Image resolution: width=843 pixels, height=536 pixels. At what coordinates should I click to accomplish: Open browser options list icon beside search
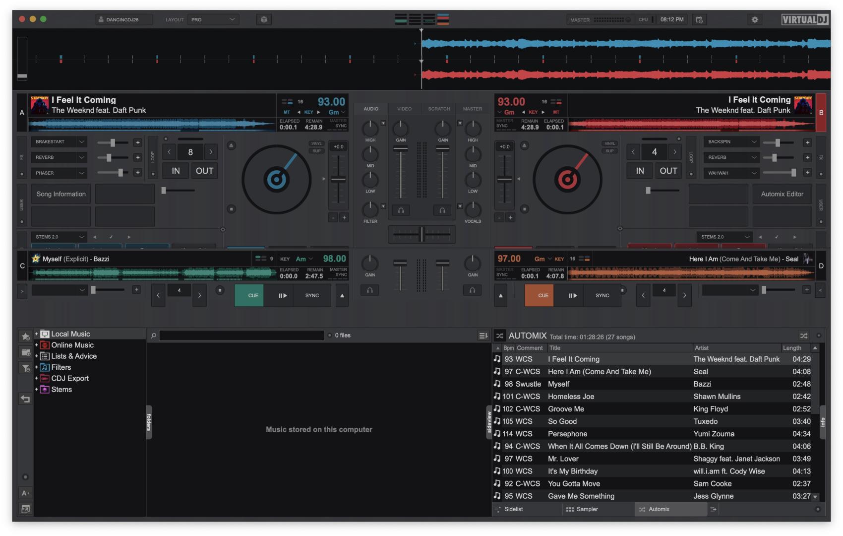pyautogui.click(x=483, y=335)
